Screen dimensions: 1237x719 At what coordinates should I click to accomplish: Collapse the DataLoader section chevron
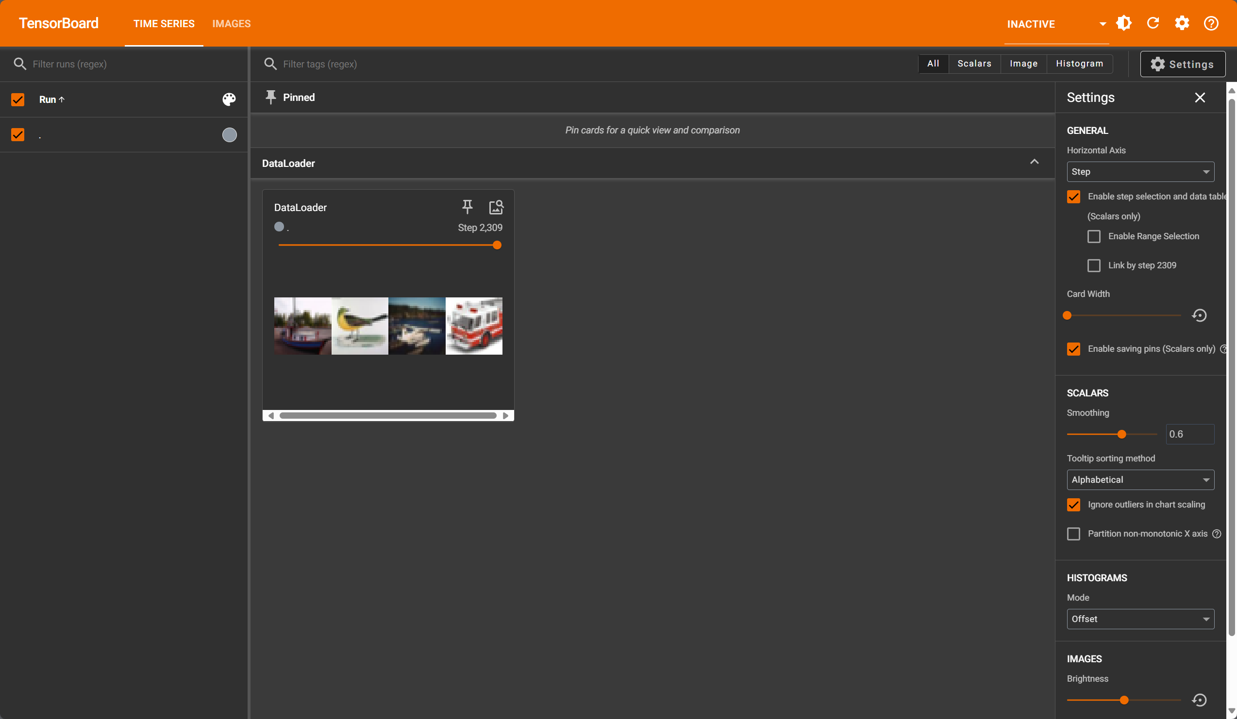[x=1034, y=162]
